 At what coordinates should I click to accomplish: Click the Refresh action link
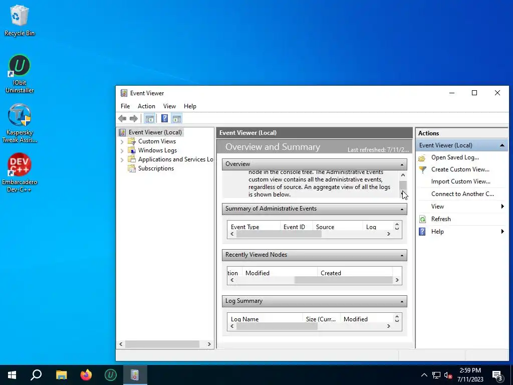[441, 219]
